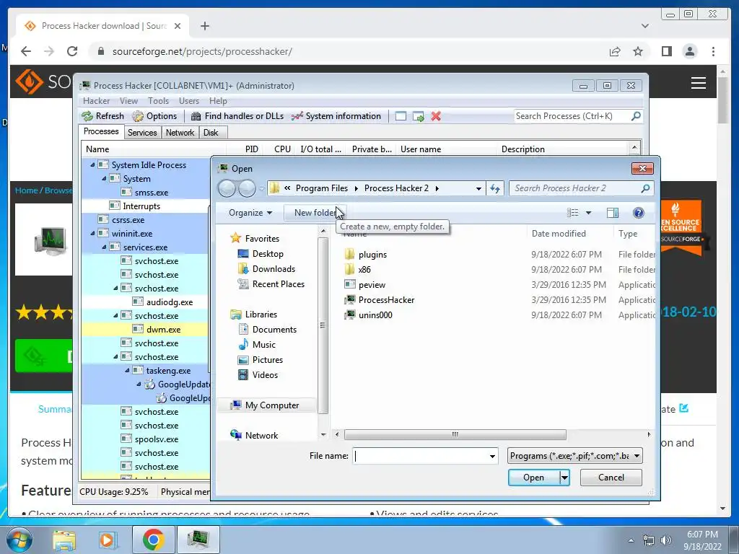
Task: Open the dropdown arrow beside Open button
Action: click(x=564, y=478)
